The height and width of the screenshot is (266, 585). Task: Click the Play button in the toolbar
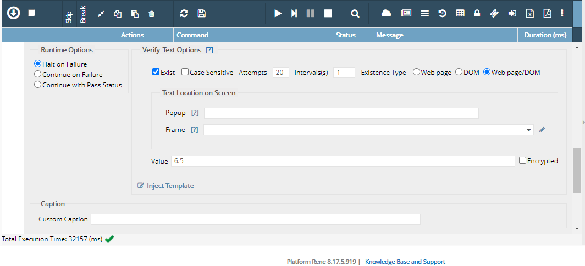pos(278,13)
